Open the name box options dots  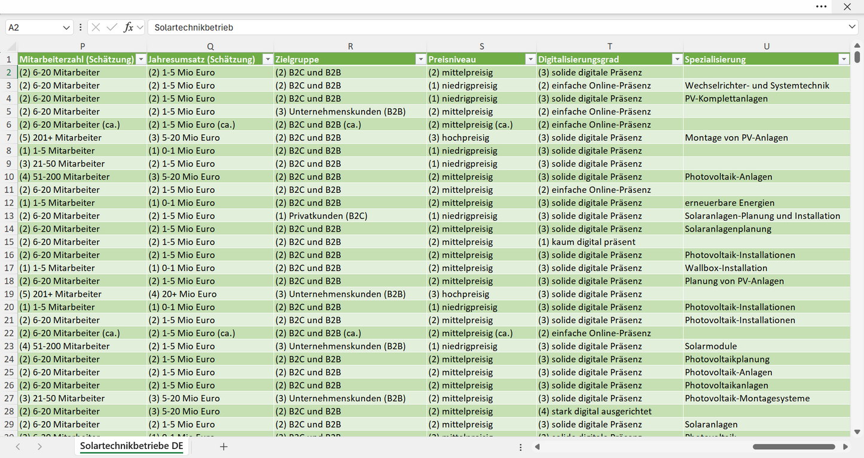(81, 27)
